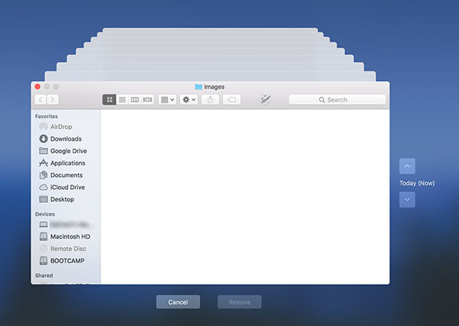Switch to Cover Flow view

click(147, 99)
